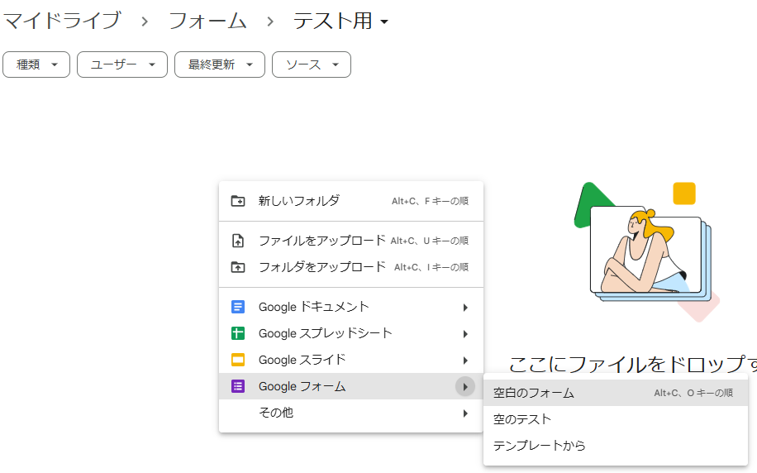Expand the Google スプレッドシート submenu arrow
The image size is (757, 473).
click(465, 334)
